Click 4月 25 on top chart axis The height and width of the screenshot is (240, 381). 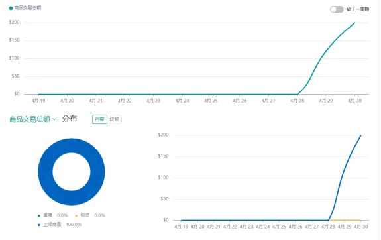click(x=211, y=101)
